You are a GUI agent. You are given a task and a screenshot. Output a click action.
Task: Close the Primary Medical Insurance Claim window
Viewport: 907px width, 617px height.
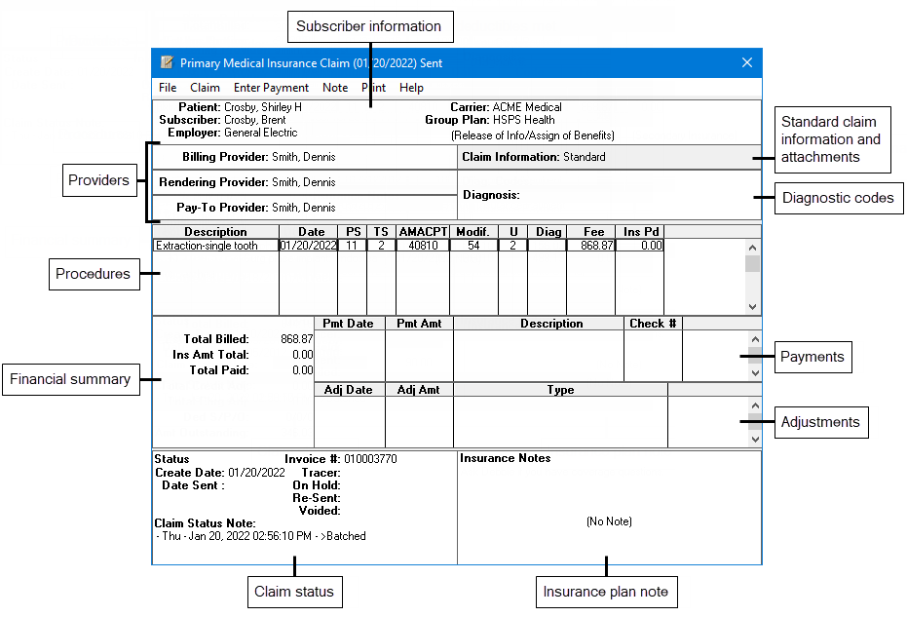[x=747, y=62]
